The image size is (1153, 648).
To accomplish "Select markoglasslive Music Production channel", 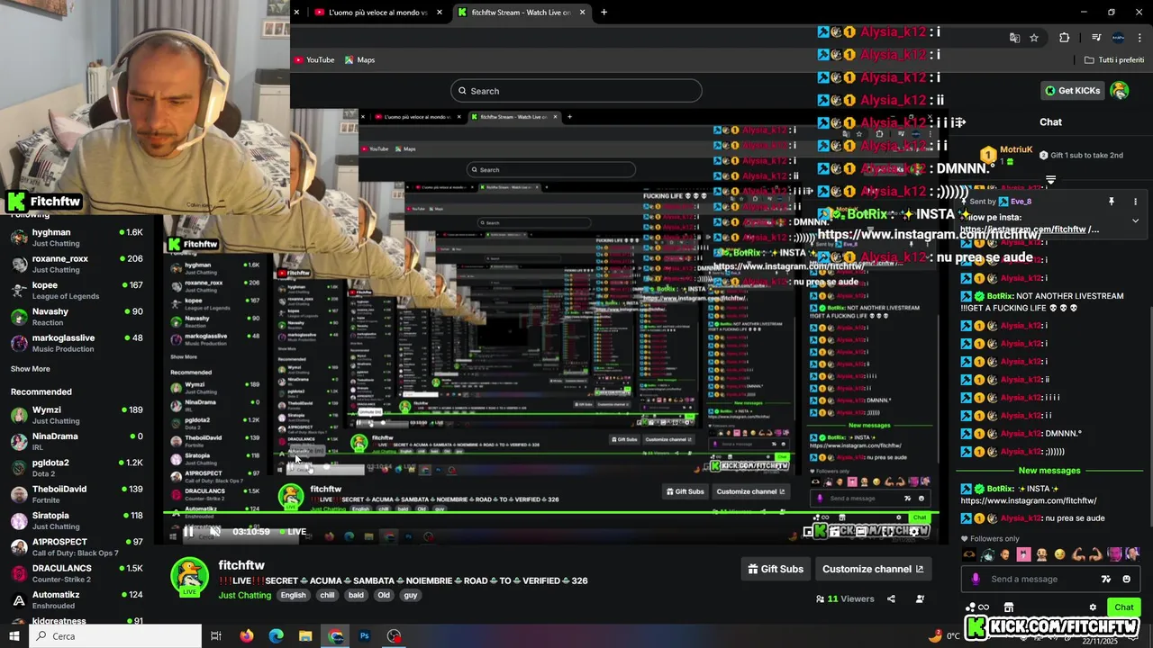I will (x=77, y=343).
